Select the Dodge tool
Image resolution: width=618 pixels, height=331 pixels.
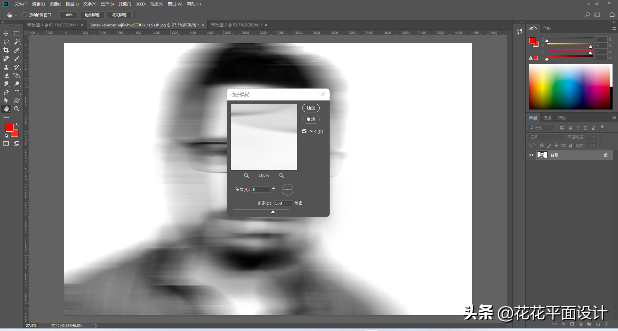point(17,84)
